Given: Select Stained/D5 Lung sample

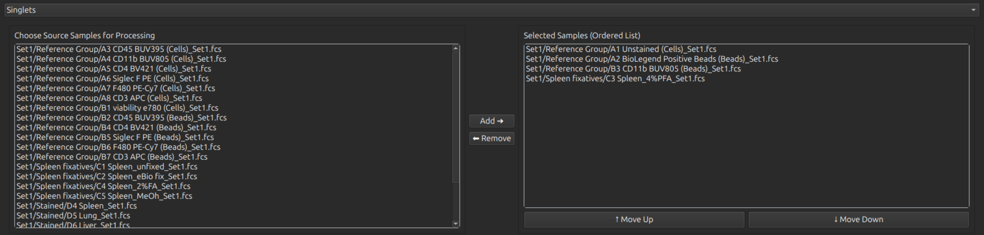Looking at the screenshot, I should click(x=234, y=215).
